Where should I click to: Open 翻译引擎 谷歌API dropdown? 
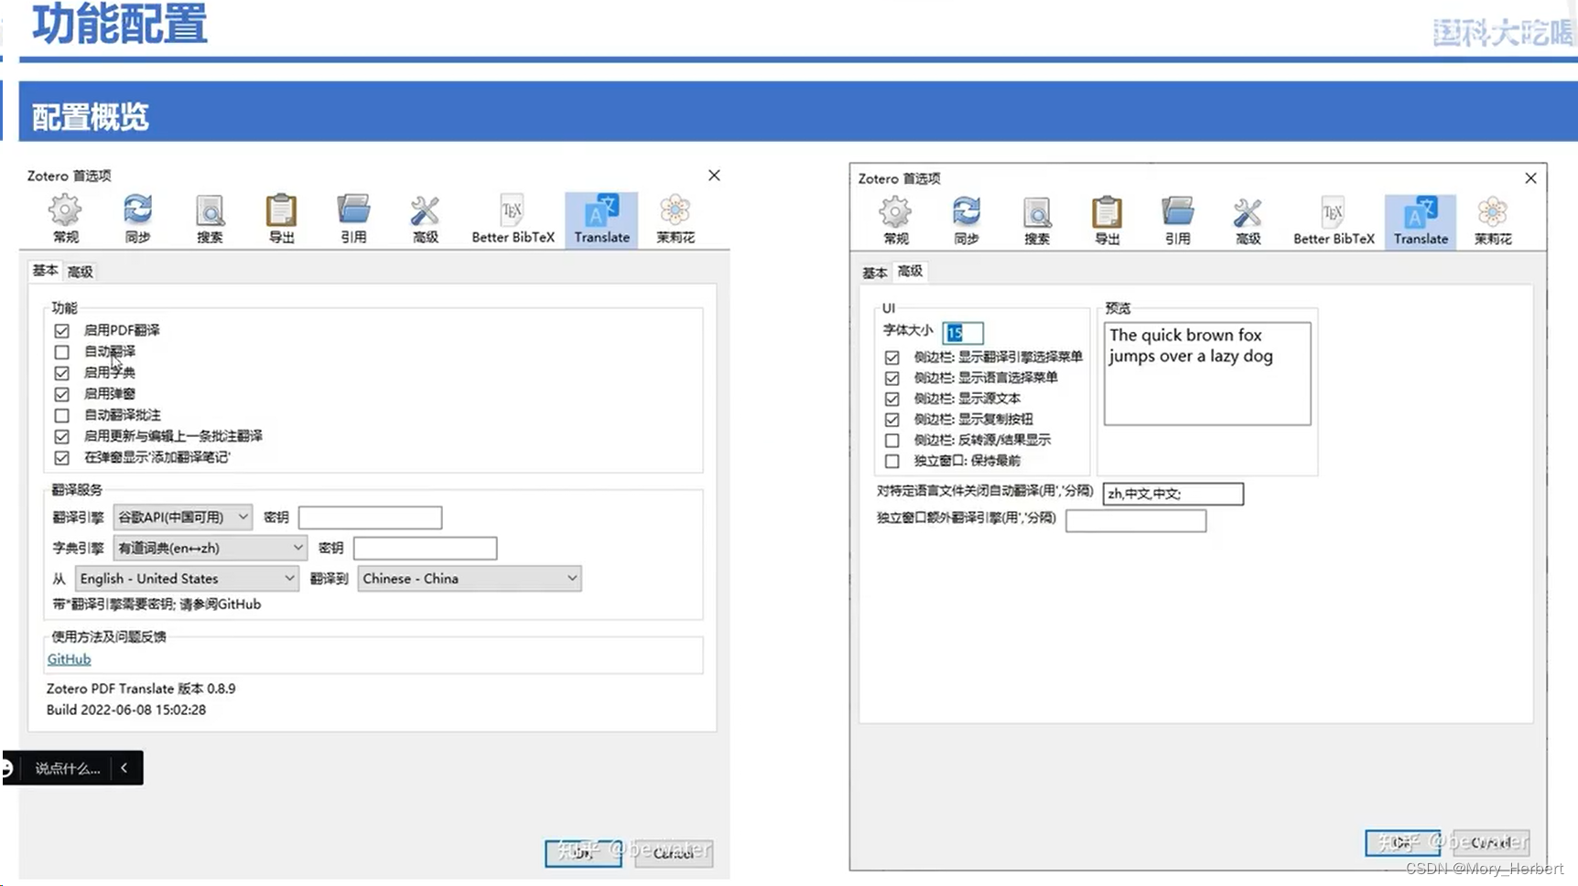tap(183, 518)
